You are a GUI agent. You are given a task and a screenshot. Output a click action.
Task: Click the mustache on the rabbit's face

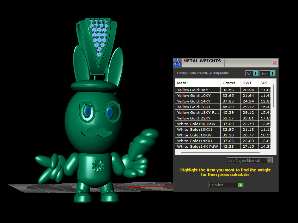pyautogui.click(x=97, y=132)
